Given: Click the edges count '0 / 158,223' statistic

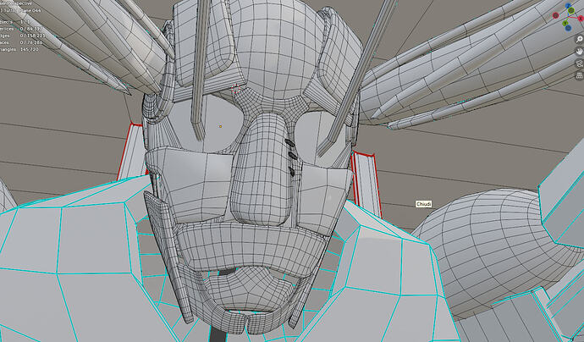Looking at the screenshot, I should click(32, 36).
